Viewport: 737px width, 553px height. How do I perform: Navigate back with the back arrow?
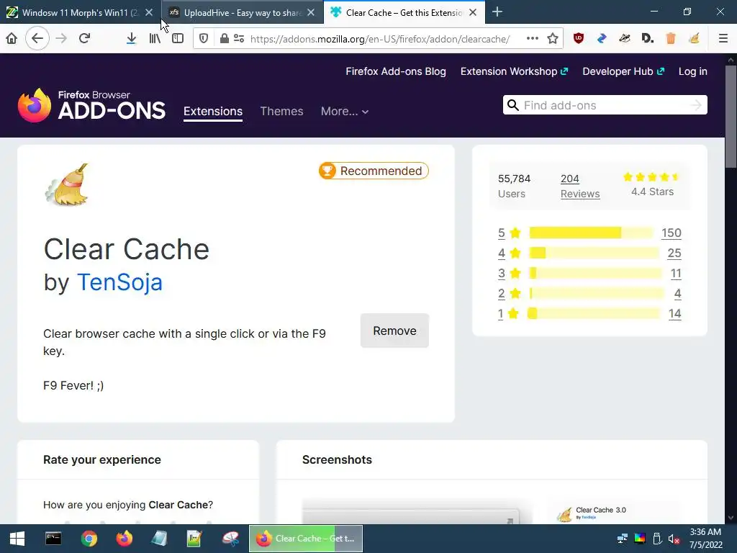pyautogui.click(x=37, y=39)
